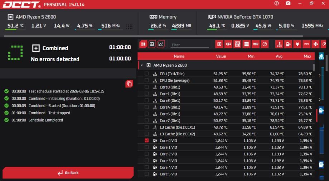Filter by power plug sensor type
The width and height of the screenshot is (329, 181).
297,44
